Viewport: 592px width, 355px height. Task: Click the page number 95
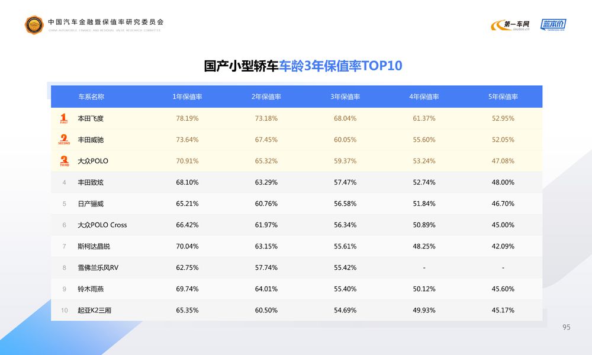click(x=566, y=327)
